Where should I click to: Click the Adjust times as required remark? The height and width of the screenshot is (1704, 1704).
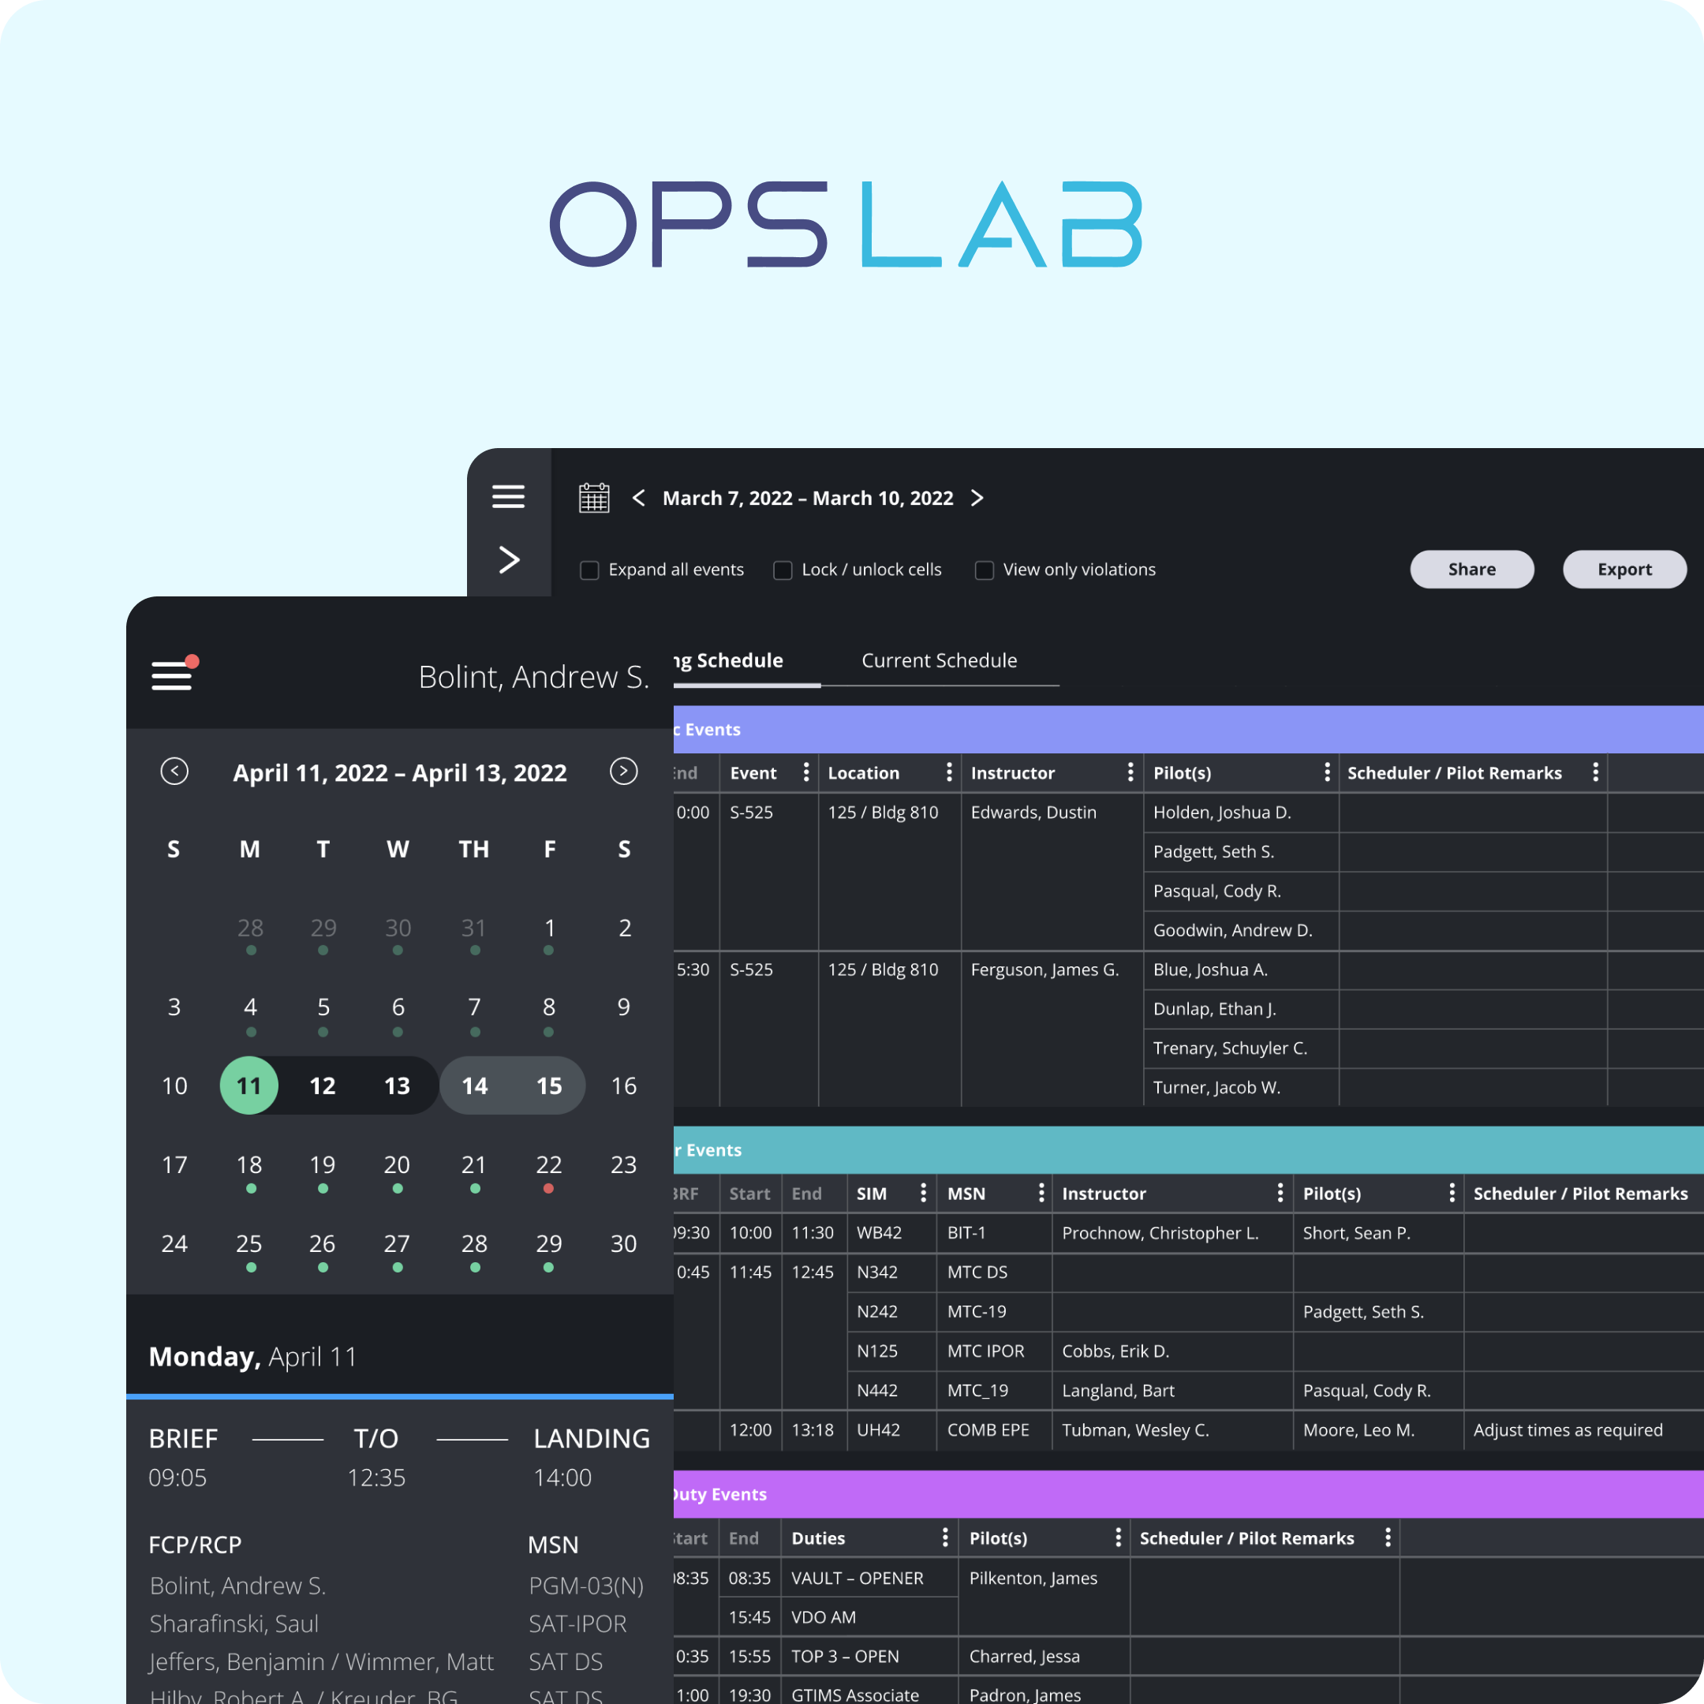(x=1568, y=1429)
